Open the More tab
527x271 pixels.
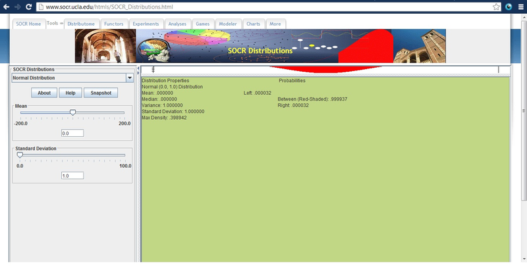point(275,24)
